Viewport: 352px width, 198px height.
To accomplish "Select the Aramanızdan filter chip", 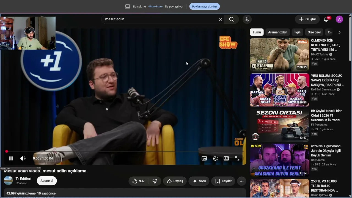I will click(277, 32).
